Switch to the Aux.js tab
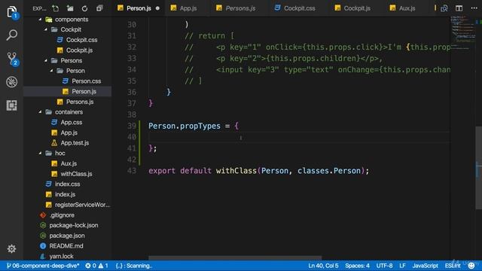482x271 pixels. coord(407,8)
